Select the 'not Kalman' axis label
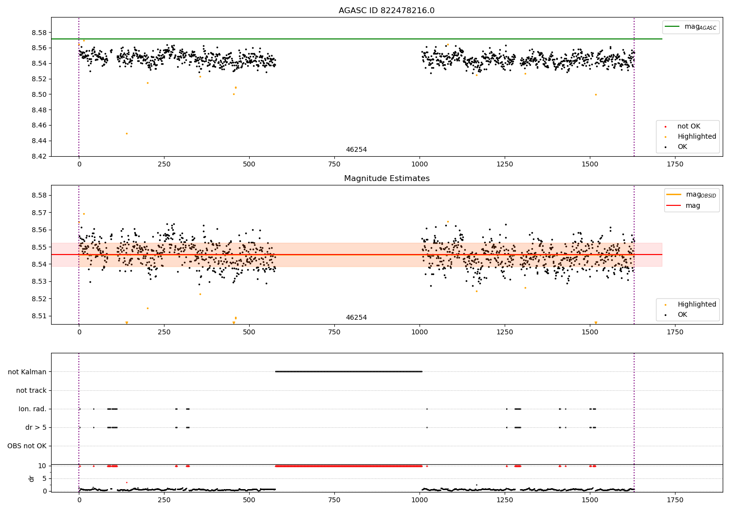Screen dimensions: 730x511 coord(27,372)
